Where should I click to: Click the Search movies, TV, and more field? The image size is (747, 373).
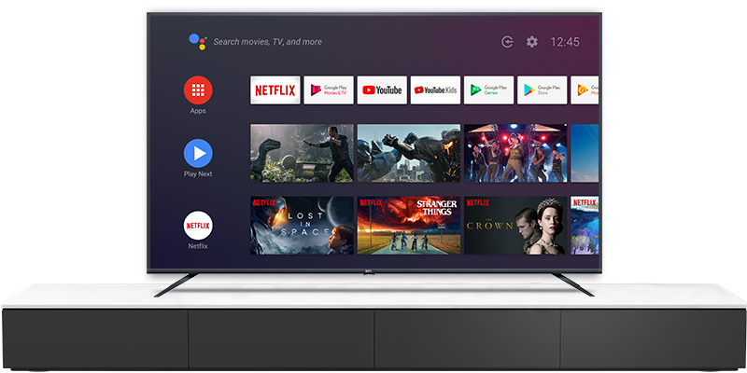[x=267, y=42]
